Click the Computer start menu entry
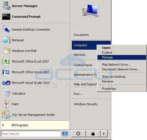 (84, 45)
